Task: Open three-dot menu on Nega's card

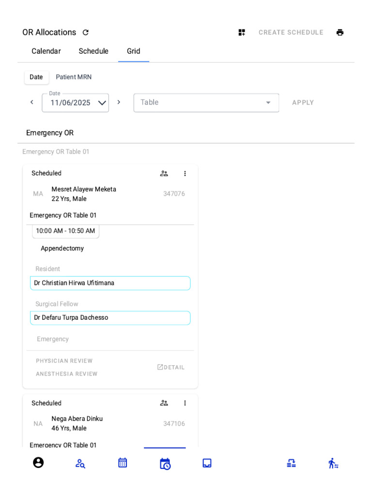Action: coord(185,403)
